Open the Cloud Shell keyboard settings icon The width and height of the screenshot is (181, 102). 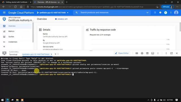[x=137, y=53]
